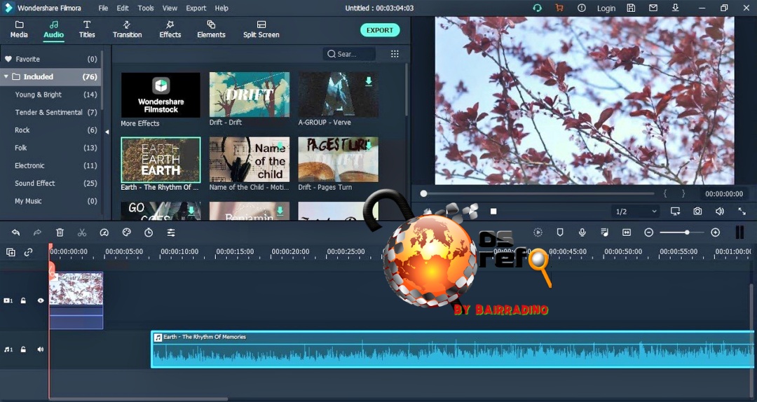
Task: Click the delete trash icon
Action: coord(60,233)
